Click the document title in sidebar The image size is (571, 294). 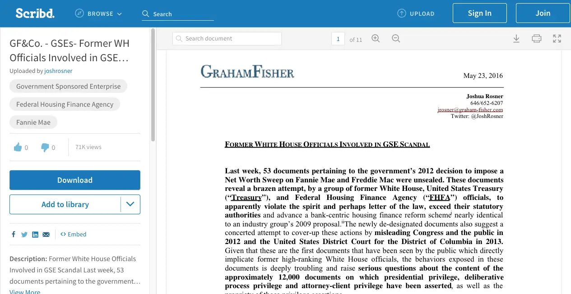click(x=70, y=50)
